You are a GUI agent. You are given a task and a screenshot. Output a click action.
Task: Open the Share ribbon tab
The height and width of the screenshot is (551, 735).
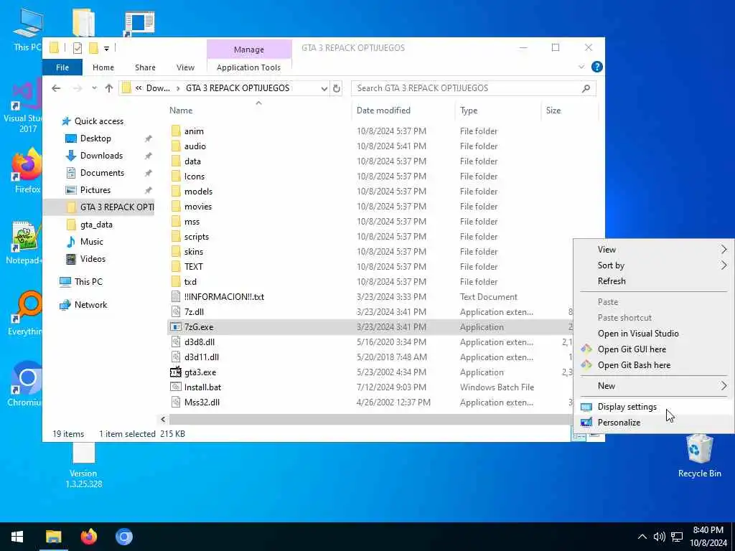tap(145, 67)
